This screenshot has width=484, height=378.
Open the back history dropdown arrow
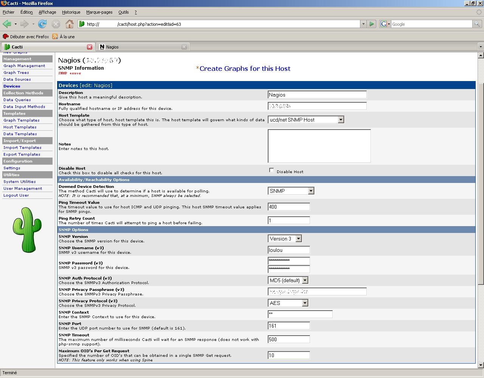coord(16,24)
